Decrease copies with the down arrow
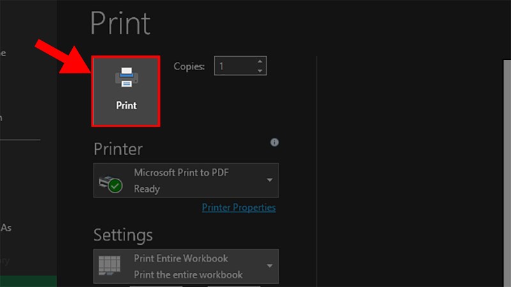 coord(259,70)
